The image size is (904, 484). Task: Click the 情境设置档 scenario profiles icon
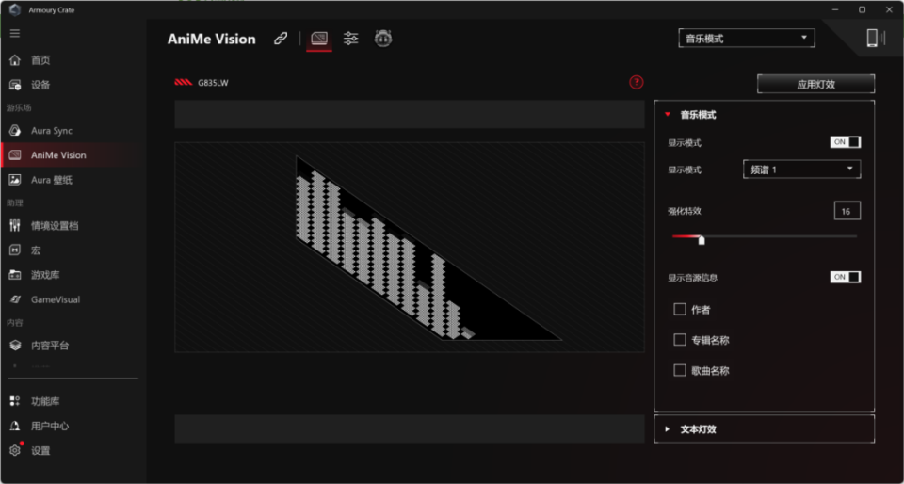[x=15, y=225]
